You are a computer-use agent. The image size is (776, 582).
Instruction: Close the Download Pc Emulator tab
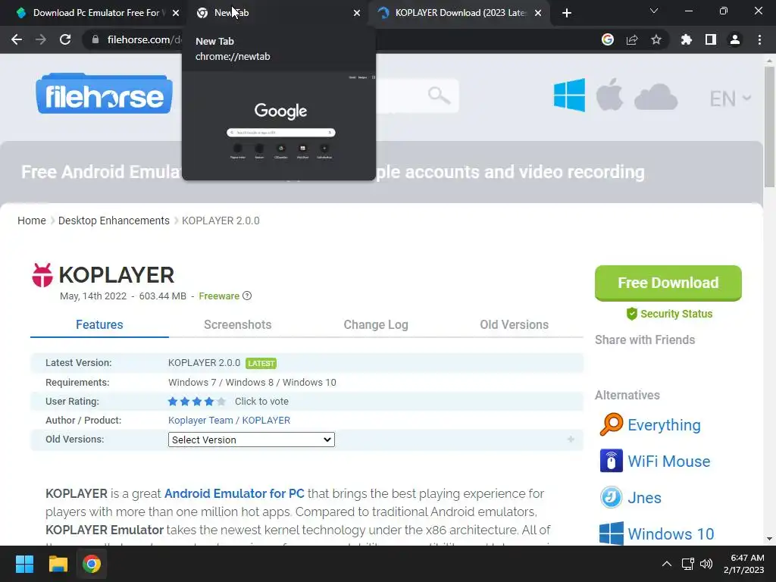click(x=176, y=13)
